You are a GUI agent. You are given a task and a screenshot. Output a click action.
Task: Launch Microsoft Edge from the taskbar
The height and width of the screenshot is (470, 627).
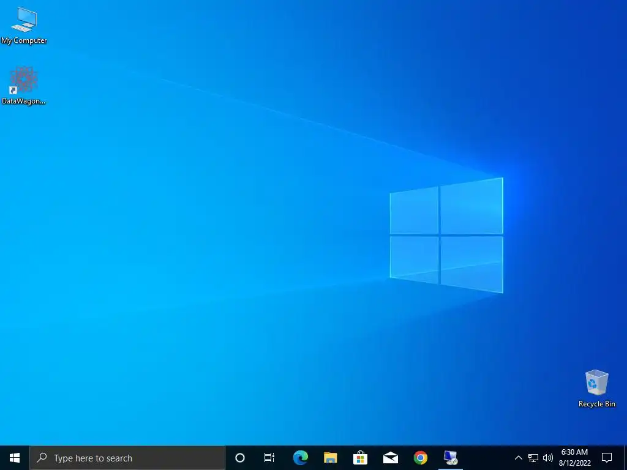point(300,458)
